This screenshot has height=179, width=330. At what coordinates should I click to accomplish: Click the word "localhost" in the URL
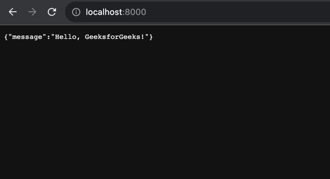[x=104, y=12]
